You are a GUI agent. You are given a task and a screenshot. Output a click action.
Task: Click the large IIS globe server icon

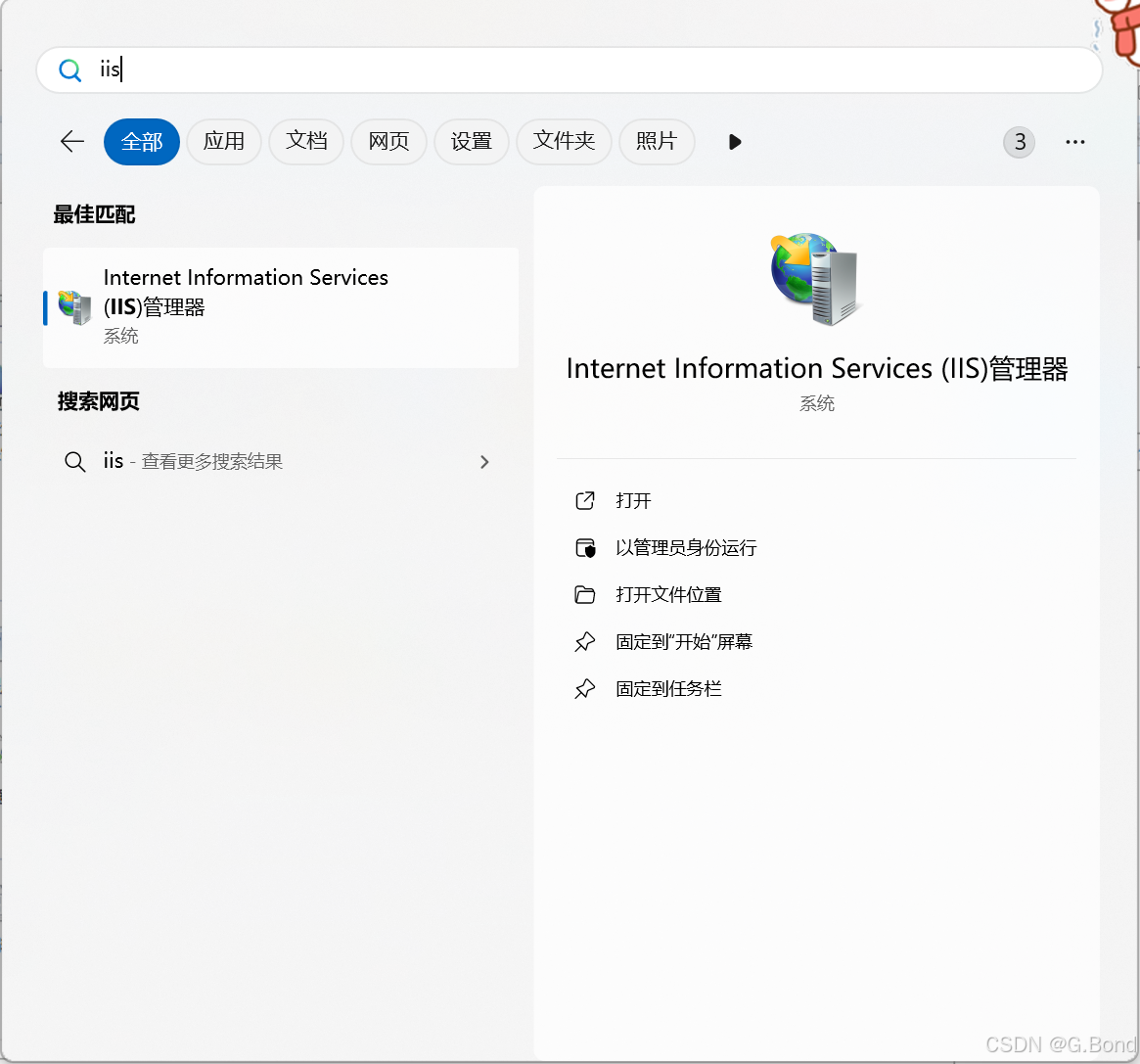pos(816,279)
